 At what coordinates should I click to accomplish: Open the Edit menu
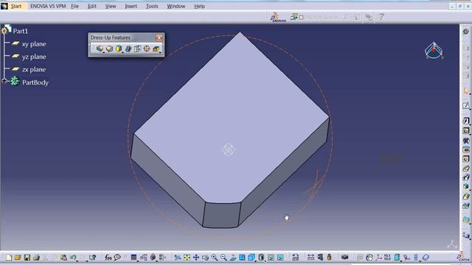tap(91, 6)
